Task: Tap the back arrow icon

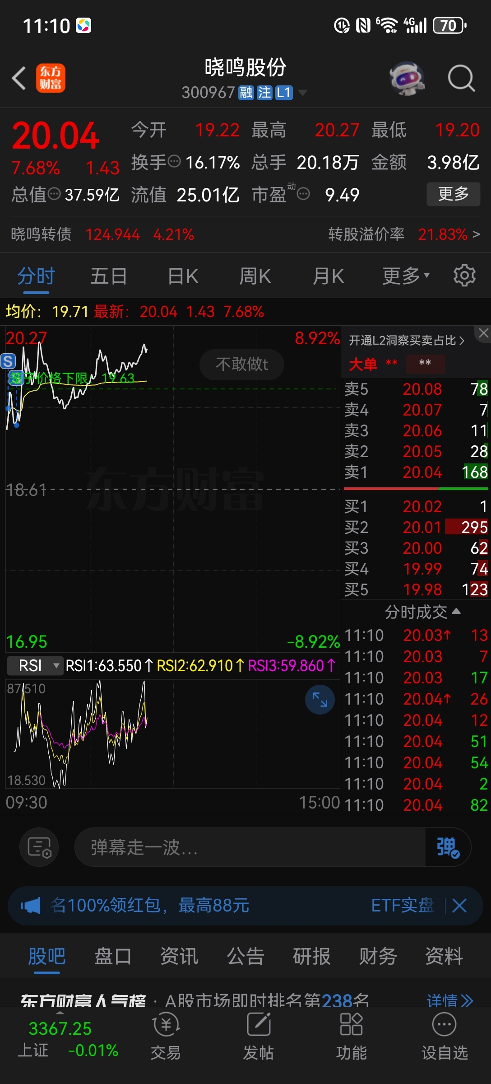Action: [x=19, y=78]
